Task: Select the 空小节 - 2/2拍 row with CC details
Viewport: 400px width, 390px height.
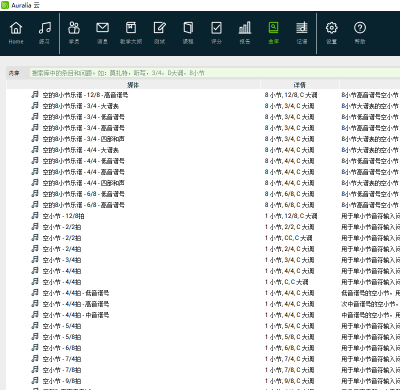Action: coord(203,237)
